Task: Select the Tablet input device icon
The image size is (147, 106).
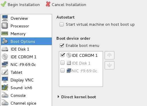Action: pos(5,72)
